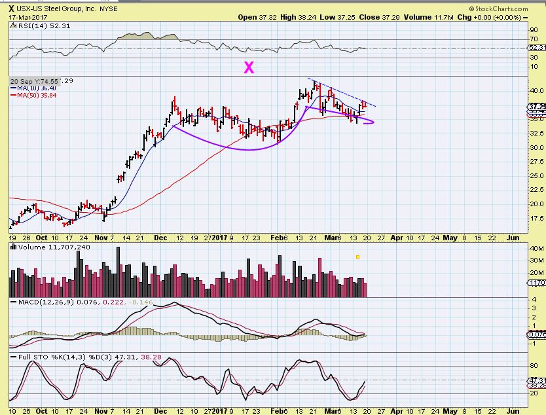The image size is (546, 415).
Task: Click Jun on the date axis under price chart
Action: point(513,238)
